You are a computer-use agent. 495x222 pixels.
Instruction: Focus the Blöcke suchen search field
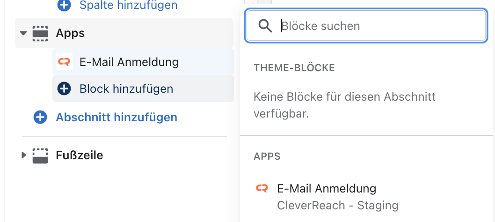click(366, 26)
